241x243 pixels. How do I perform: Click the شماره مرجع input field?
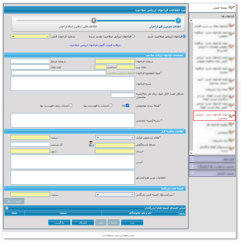[x=30, y=61]
